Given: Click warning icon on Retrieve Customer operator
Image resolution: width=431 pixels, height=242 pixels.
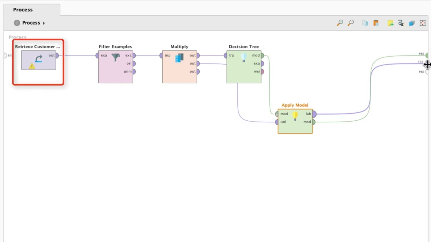Looking at the screenshot, I should point(32,66).
